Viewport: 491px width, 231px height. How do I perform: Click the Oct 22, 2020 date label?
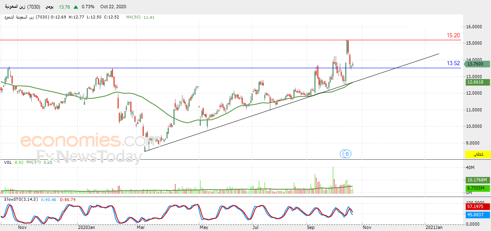[114, 7]
